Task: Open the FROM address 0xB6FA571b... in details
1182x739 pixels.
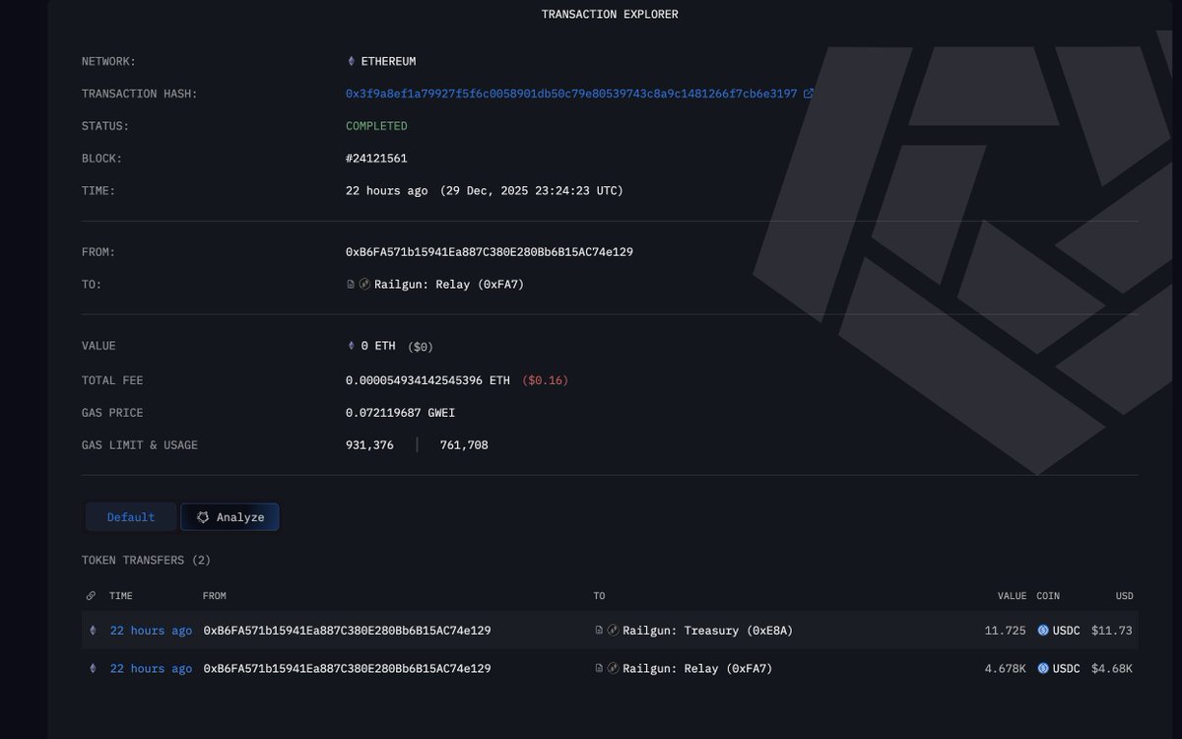Action: [490, 252]
